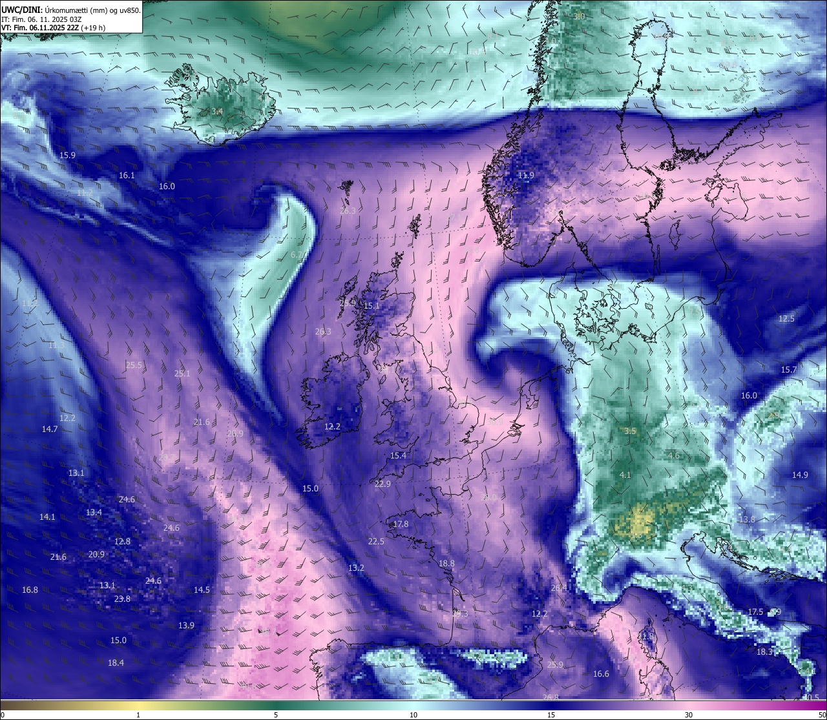827x720 pixels.
Task: Select the 23.8 value label
Action: click(122, 599)
